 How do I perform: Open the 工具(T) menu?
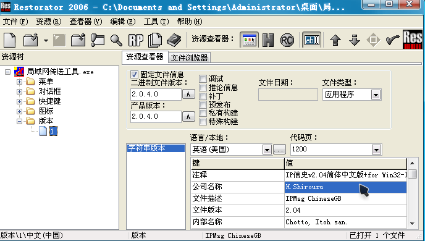tap(156, 22)
